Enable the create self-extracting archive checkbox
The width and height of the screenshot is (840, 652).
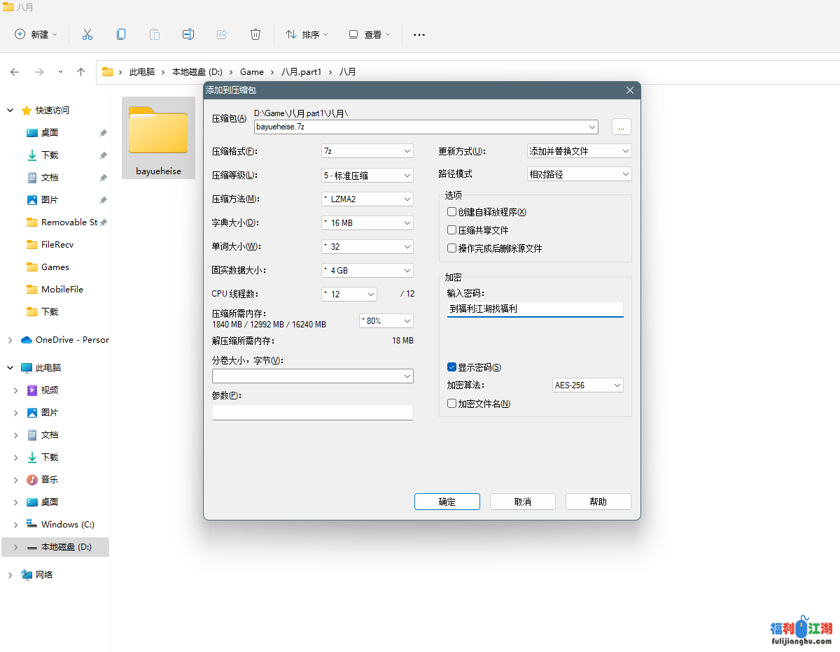pos(452,212)
